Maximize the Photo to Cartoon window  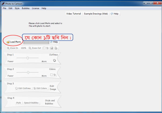(151, 3)
